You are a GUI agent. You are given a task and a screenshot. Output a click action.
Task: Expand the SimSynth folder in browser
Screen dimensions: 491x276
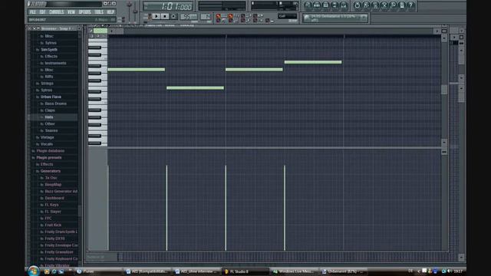(49, 49)
